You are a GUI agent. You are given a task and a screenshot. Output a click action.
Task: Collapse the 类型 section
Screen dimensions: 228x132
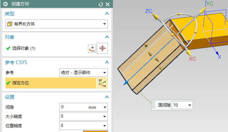(107, 14)
